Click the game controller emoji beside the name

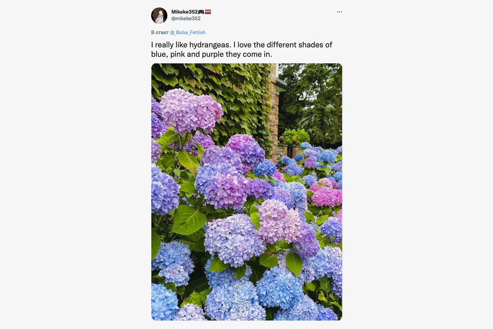[x=201, y=12]
